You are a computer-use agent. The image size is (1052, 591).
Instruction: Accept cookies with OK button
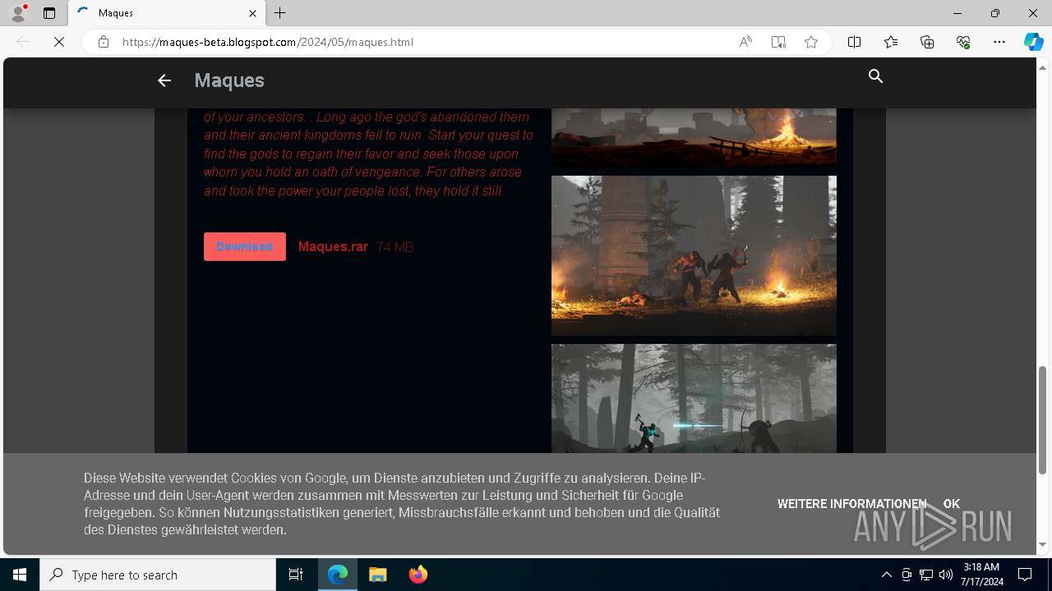952,504
